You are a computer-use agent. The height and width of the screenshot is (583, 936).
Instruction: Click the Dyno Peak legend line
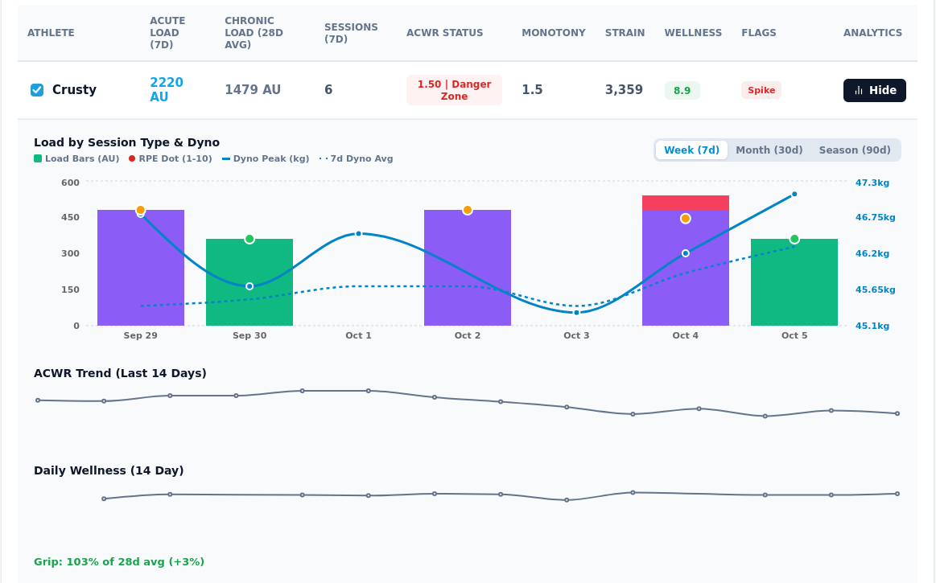click(226, 158)
